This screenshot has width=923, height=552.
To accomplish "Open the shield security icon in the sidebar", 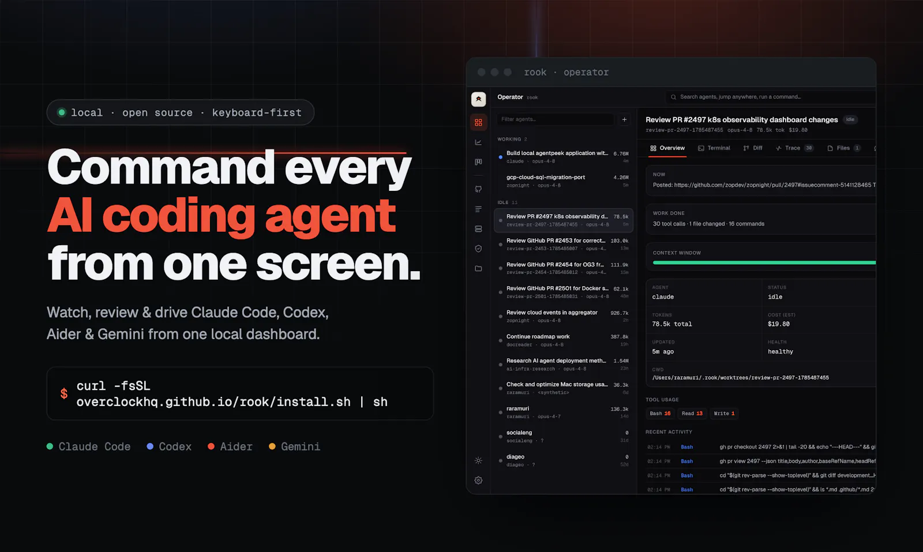I will (478, 249).
